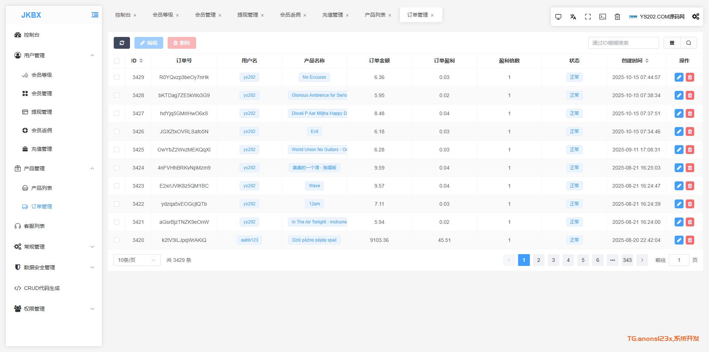Tick the checkbox for order 3425
Screen dimensions: 709x352
coord(117,150)
